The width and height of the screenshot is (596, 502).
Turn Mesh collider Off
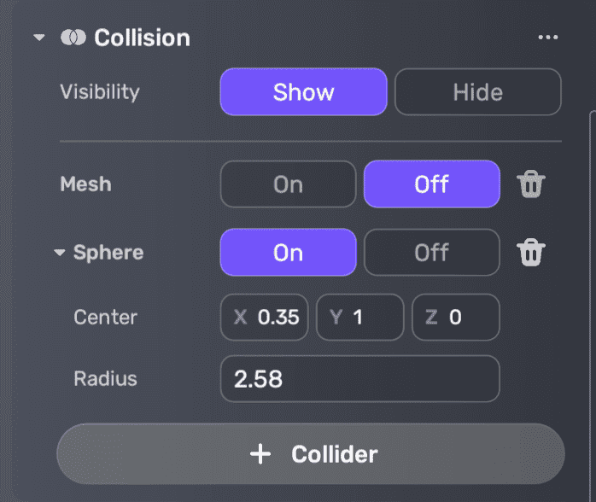431,184
